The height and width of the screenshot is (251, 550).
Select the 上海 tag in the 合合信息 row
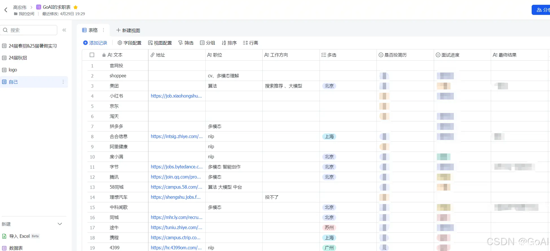(329, 137)
